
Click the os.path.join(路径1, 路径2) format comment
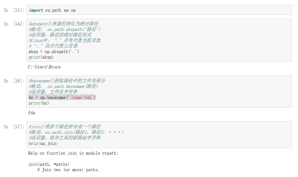point(76,132)
